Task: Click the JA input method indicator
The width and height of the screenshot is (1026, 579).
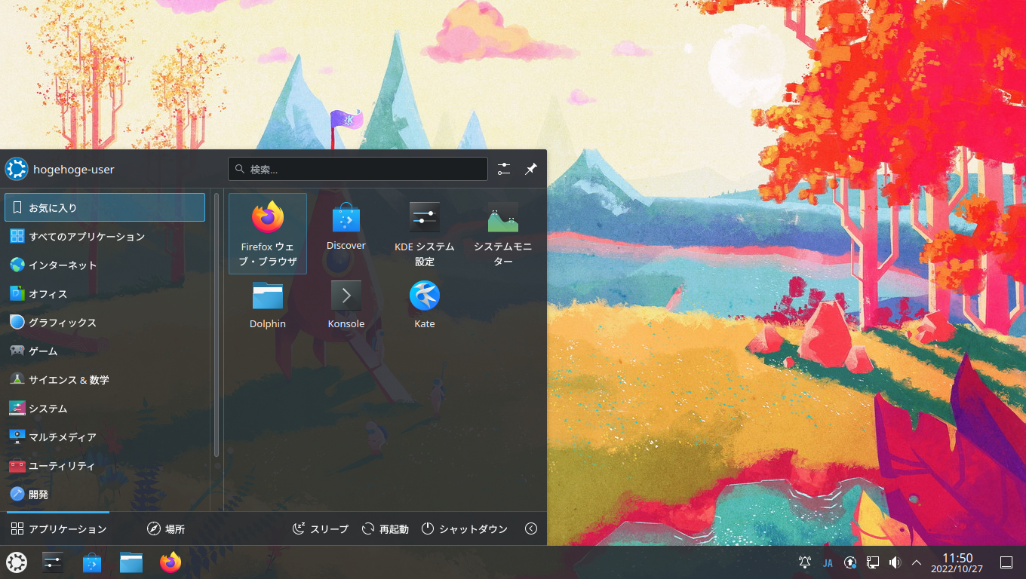Action: (828, 562)
